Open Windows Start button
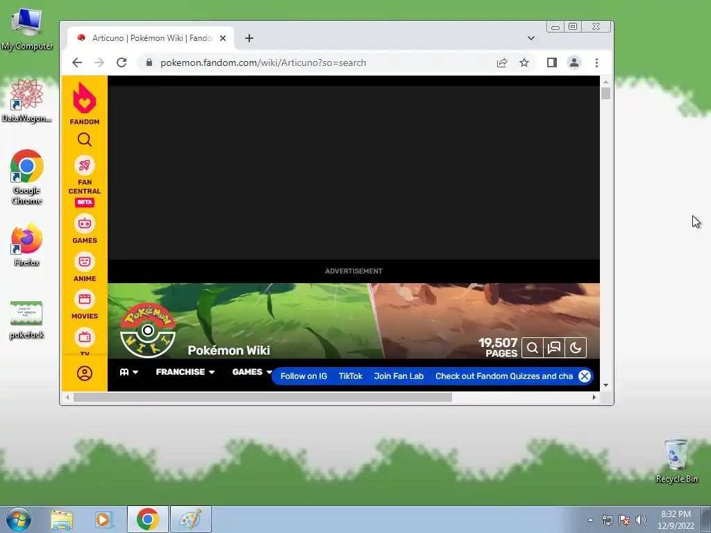Screen dimensions: 711x533 click(18, 519)
